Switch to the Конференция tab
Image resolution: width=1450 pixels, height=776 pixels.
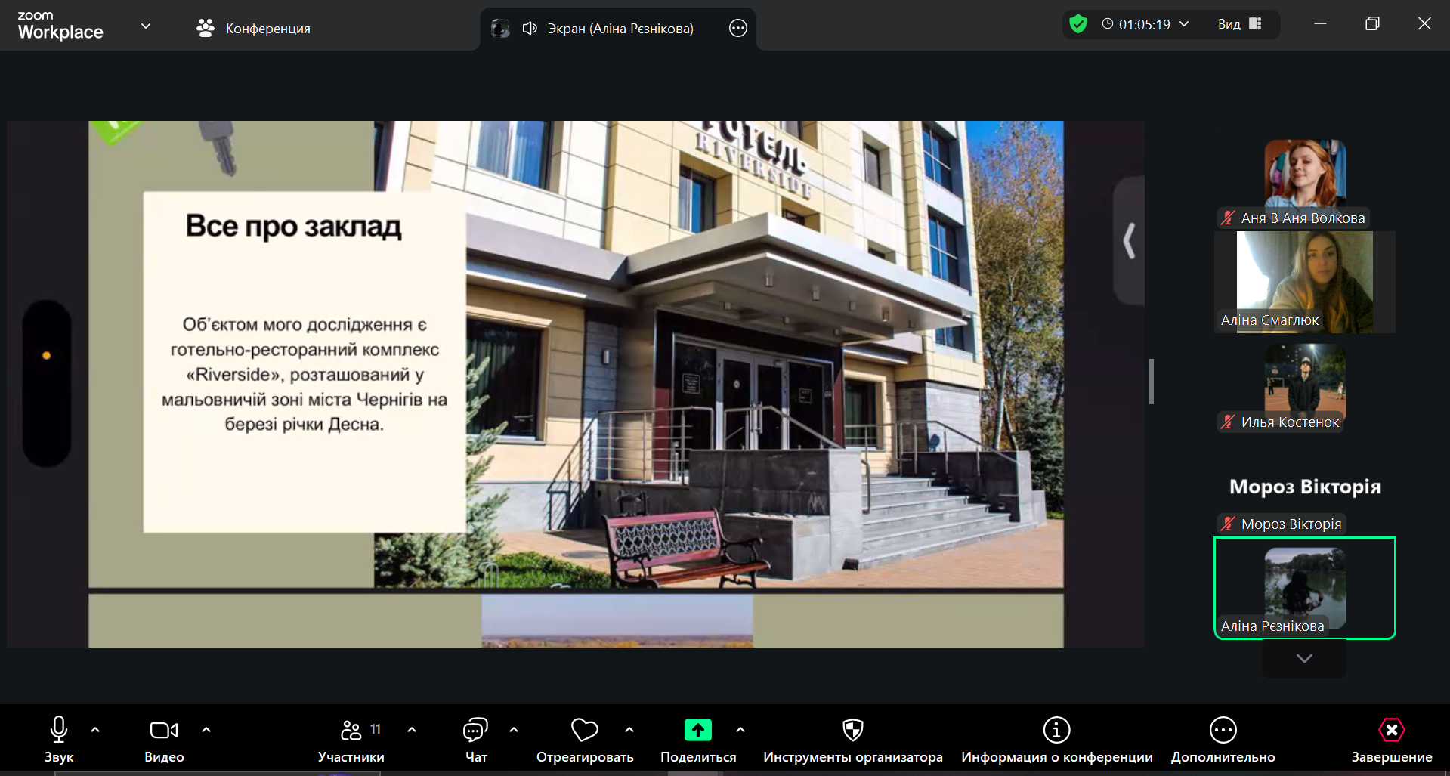point(254,29)
